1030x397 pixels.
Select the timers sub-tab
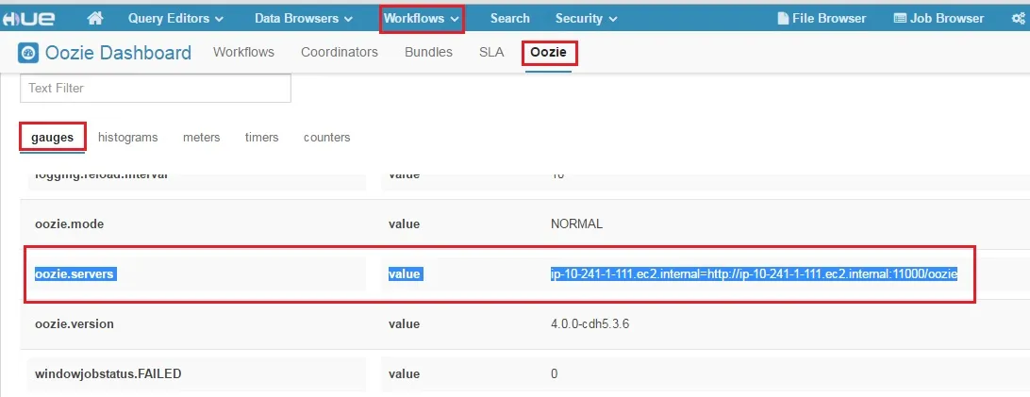(261, 137)
